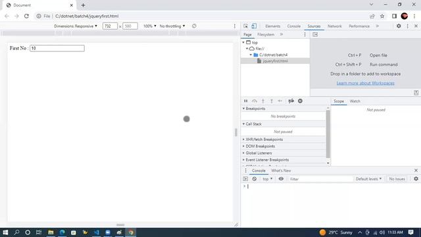This screenshot has width=421, height=237.
Task: Step out of current function
Action: tap(272, 101)
